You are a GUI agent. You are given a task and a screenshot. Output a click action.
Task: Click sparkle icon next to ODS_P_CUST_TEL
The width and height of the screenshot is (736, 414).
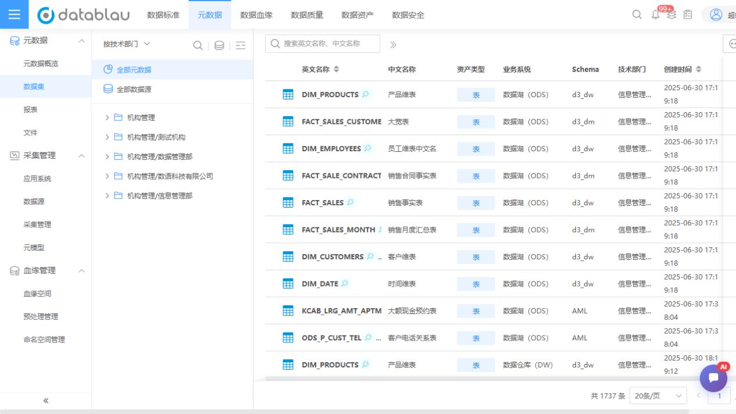point(368,338)
